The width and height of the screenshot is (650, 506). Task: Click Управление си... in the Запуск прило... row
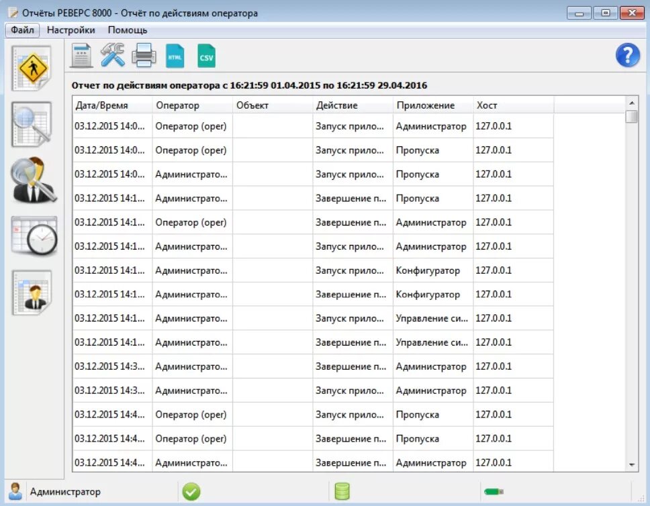coord(433,319)
